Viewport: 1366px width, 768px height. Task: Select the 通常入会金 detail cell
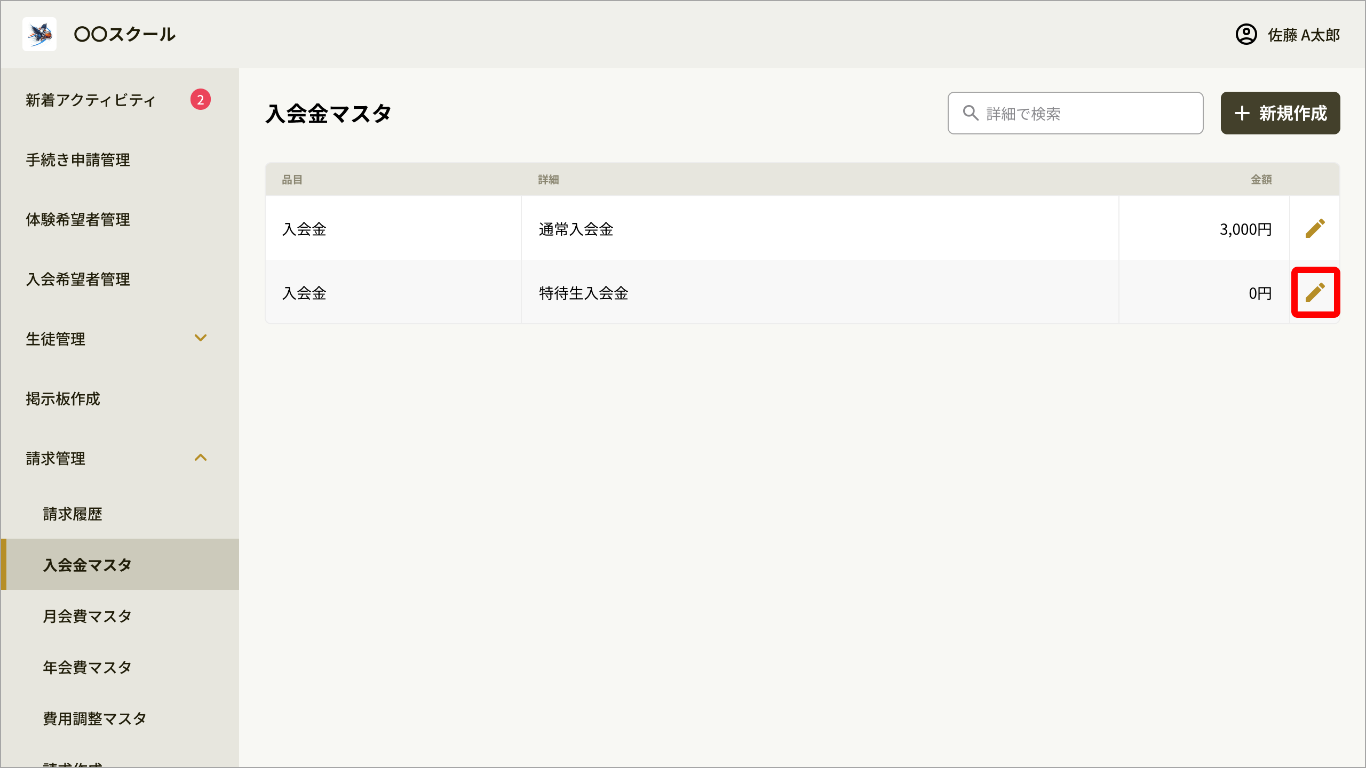point(820,229)
